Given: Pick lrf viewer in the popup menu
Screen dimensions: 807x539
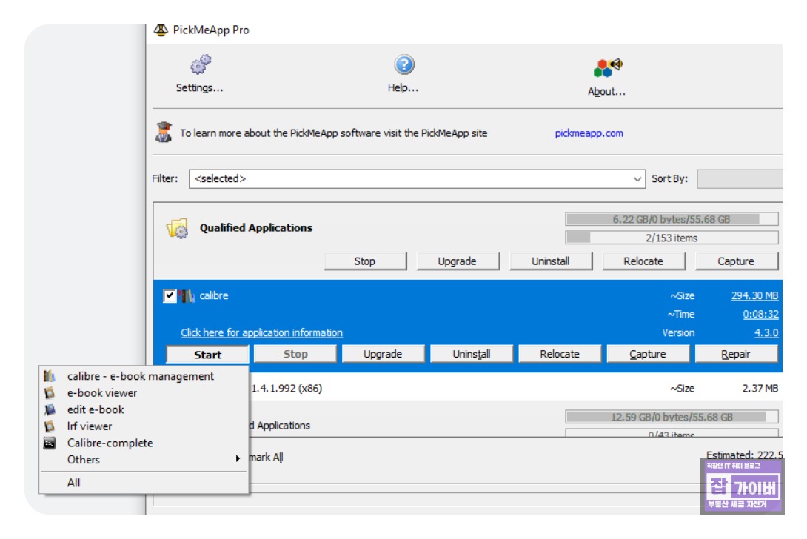Looking at the screenshot, I should click(x=144, y=426).
